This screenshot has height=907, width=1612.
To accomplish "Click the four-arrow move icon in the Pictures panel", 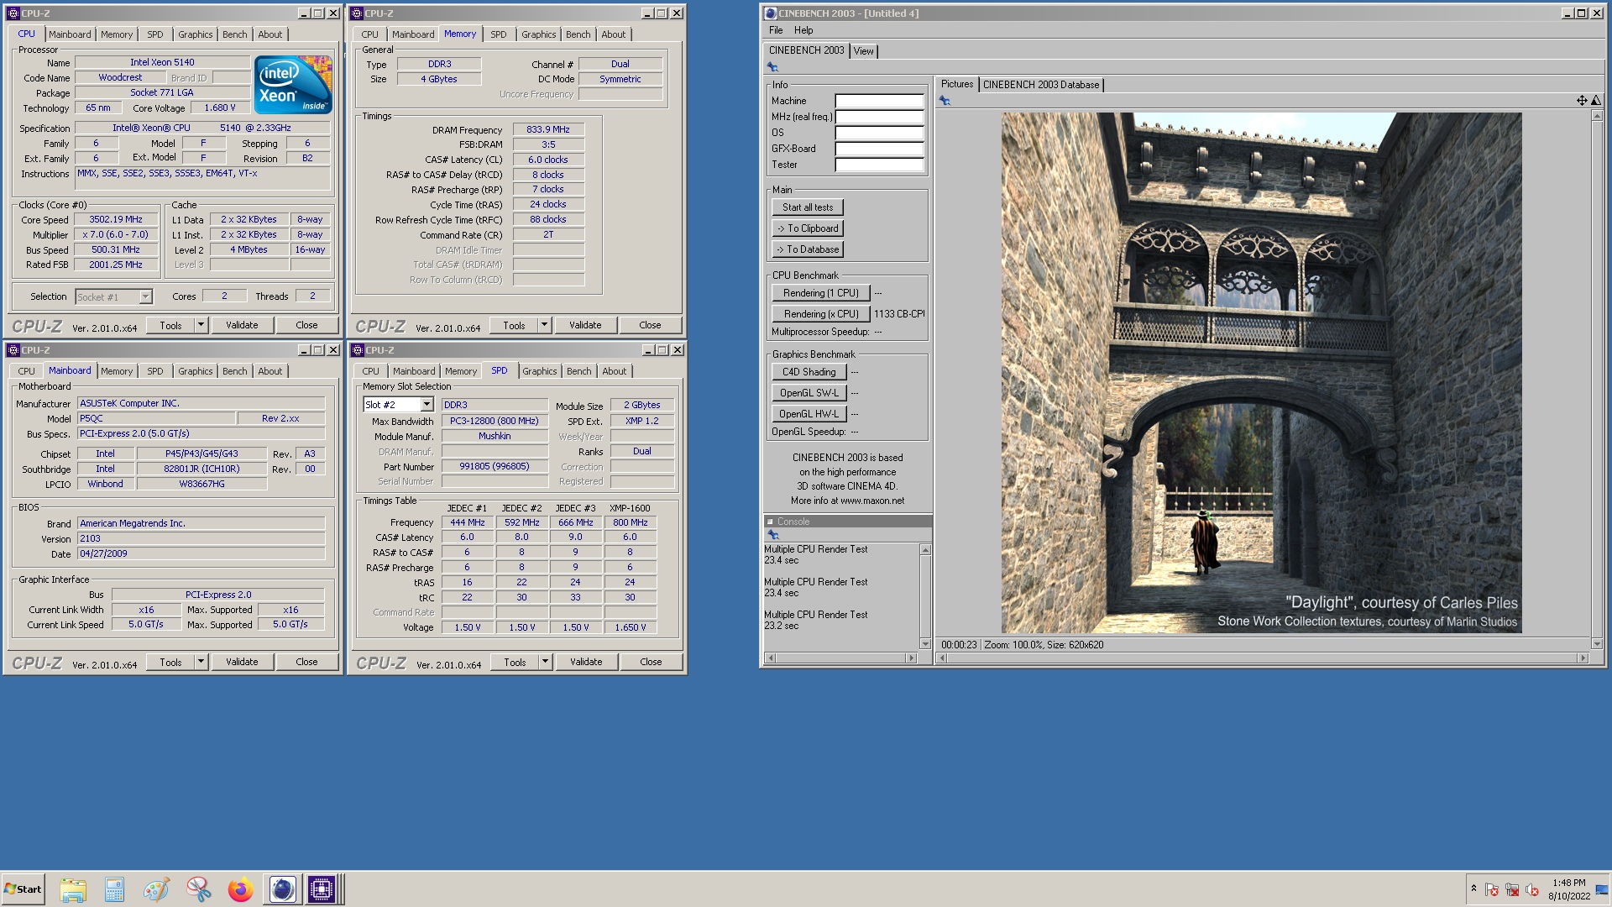I will click(x=1582, y=101).
